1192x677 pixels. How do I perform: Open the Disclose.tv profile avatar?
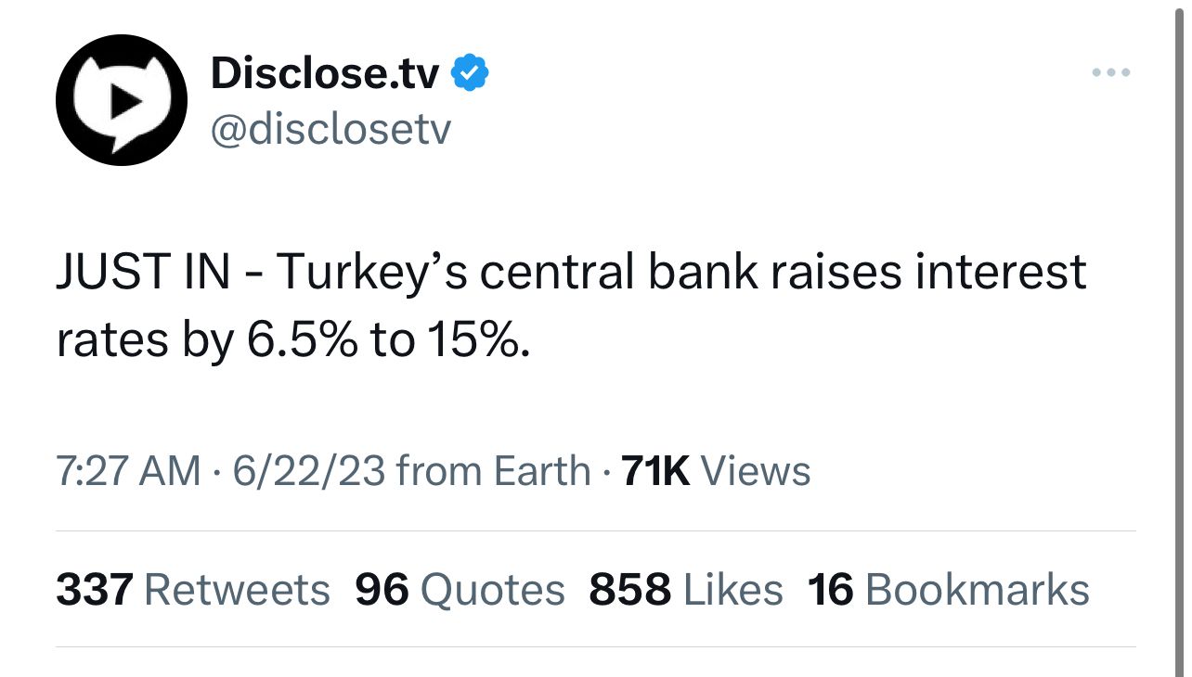[x=122, y=100]
